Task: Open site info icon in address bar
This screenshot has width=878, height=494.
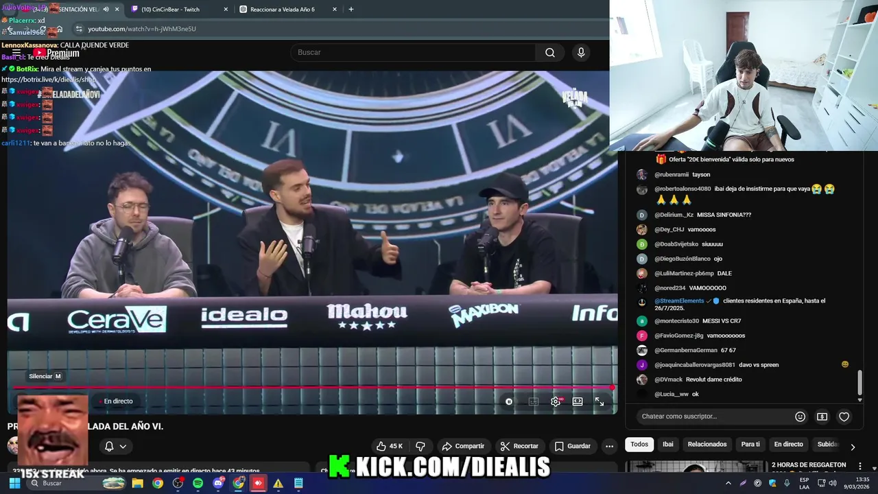Action: tap(79, 29)
